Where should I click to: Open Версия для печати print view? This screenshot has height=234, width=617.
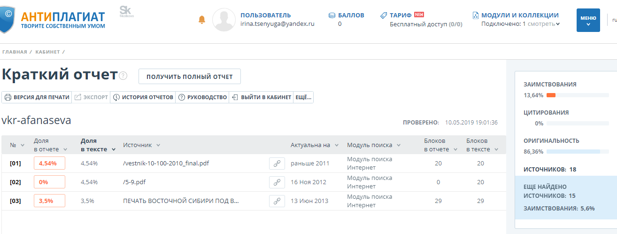click(37, 97)
